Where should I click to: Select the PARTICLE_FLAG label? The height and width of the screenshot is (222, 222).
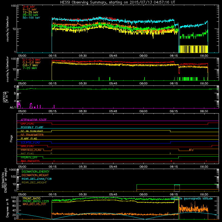31,150
